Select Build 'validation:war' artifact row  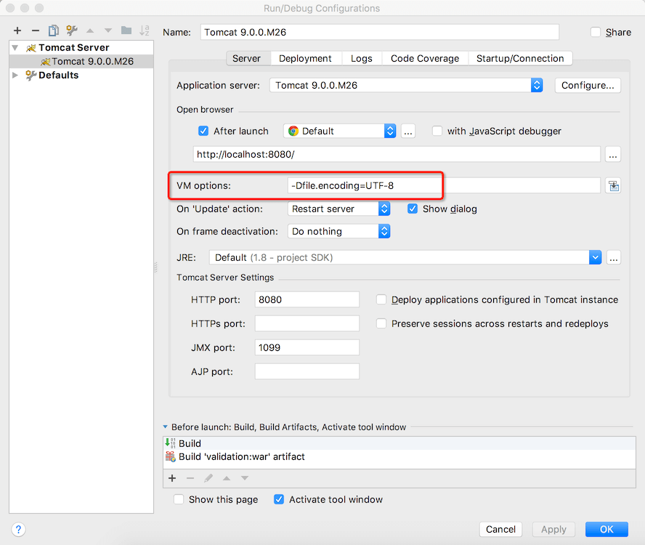(x=399, y=456)
